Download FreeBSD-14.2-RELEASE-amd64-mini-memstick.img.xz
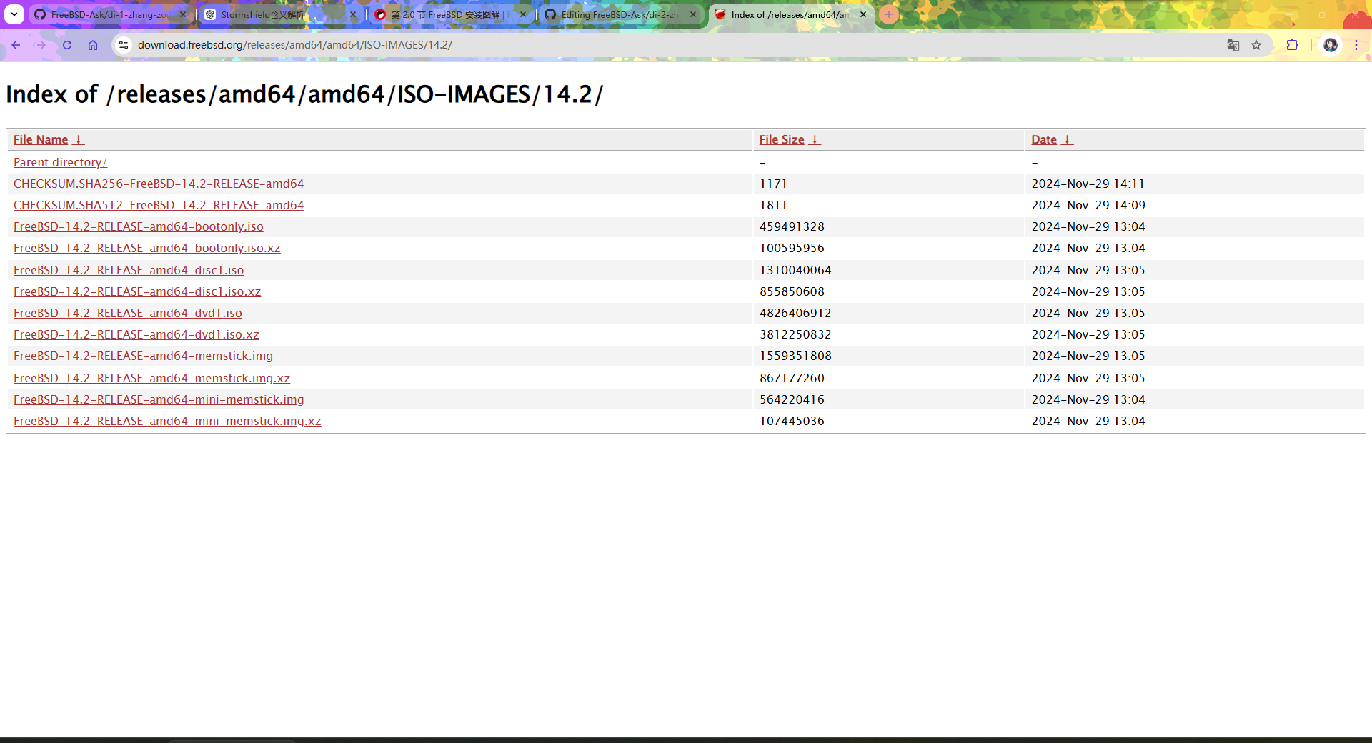The height and width of the screenshot is (743, 1372). click(167, 422)
